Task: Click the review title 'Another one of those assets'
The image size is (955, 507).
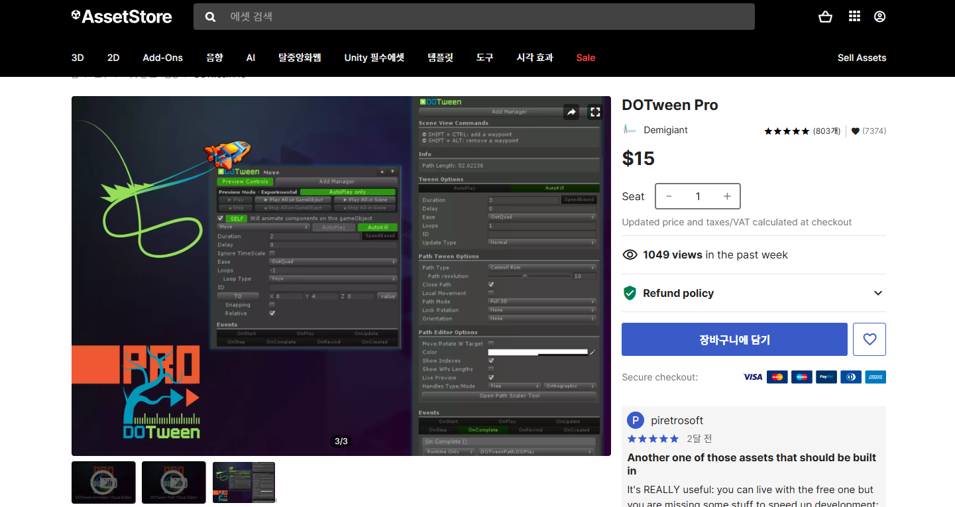Action: (x=752, y=464)
